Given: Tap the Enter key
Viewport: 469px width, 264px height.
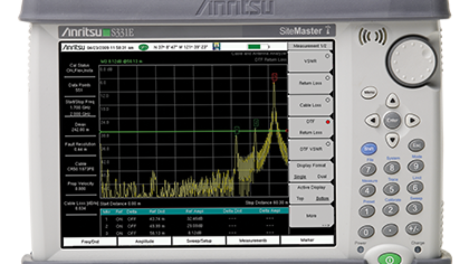Looking at the screenshot, I should [392, 120].
